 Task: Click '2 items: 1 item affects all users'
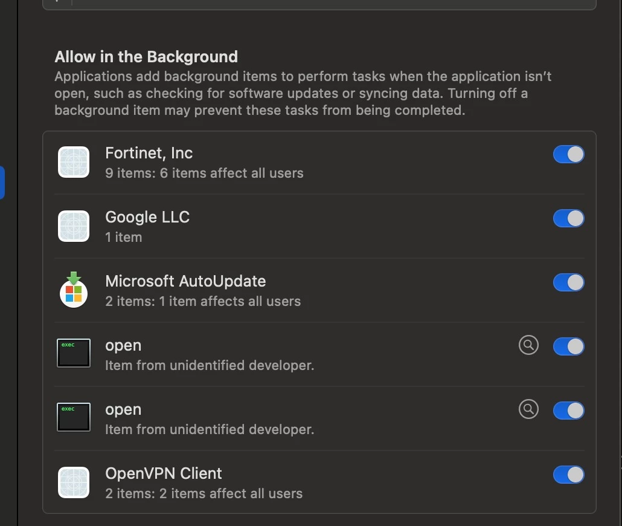click(203, 301)
